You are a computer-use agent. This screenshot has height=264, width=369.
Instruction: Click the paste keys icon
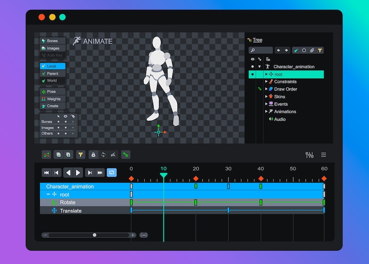(x=68, y=155)
